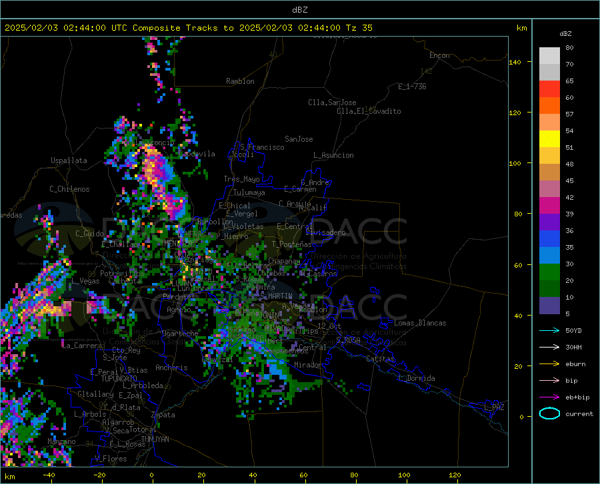Click the 'S_MARTIN' map label

[276, 296]
